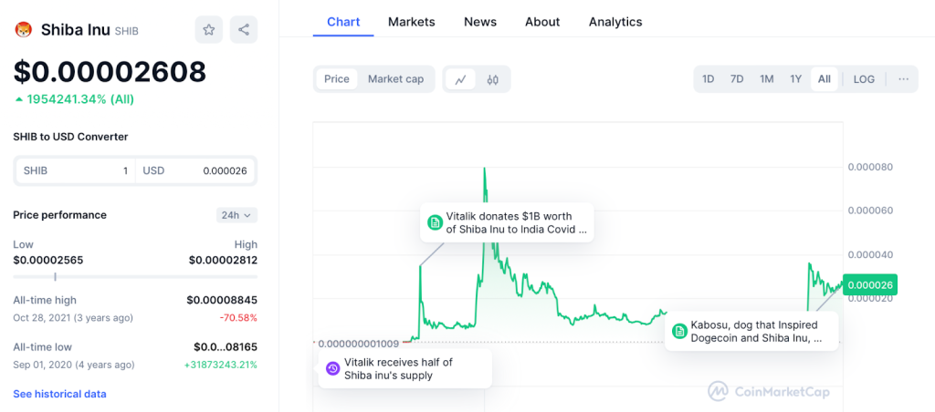Click the +31873243.21% change value

(x=221, y=365)
